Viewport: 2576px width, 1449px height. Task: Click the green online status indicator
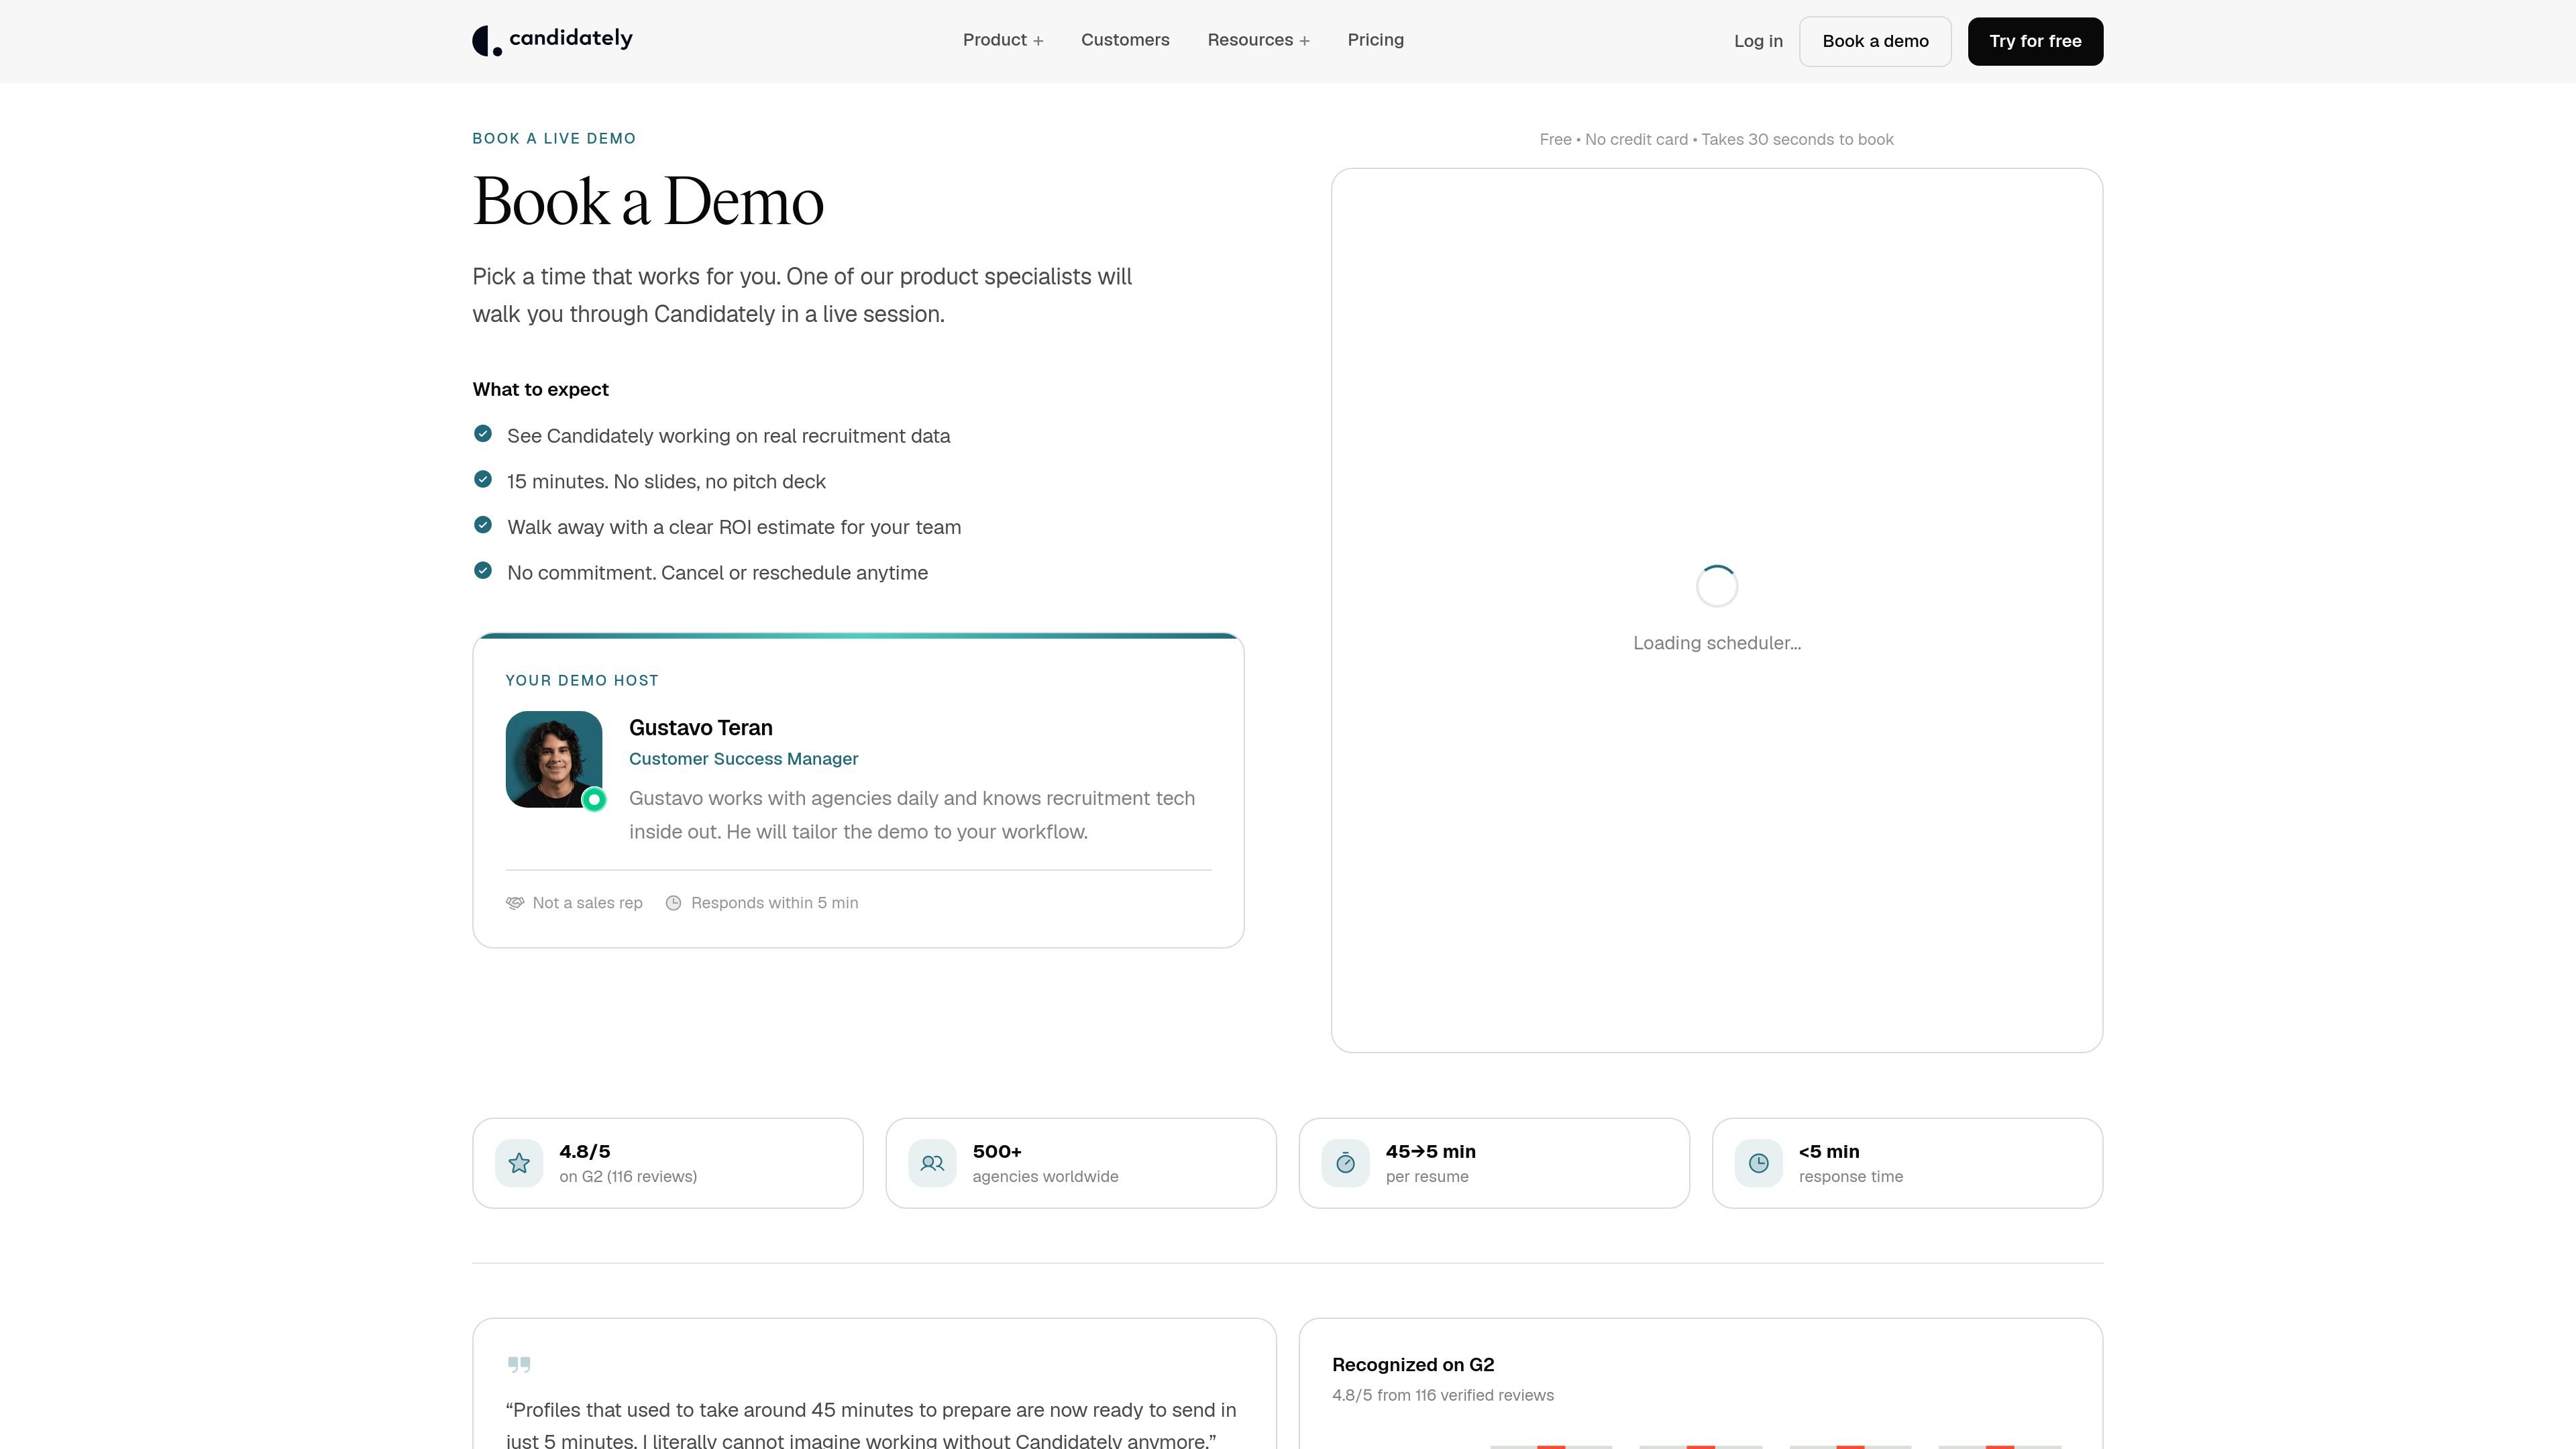[594, 799]
